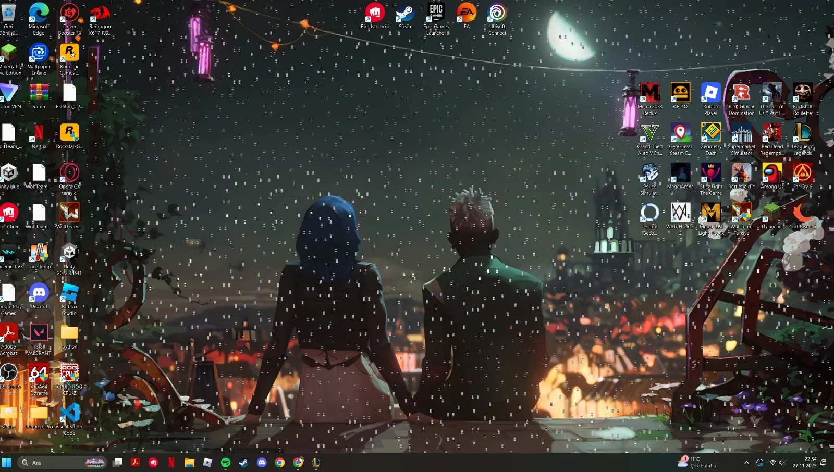Click the TLauncher desktop icon

pyautogui.click(x=772, y=216)
